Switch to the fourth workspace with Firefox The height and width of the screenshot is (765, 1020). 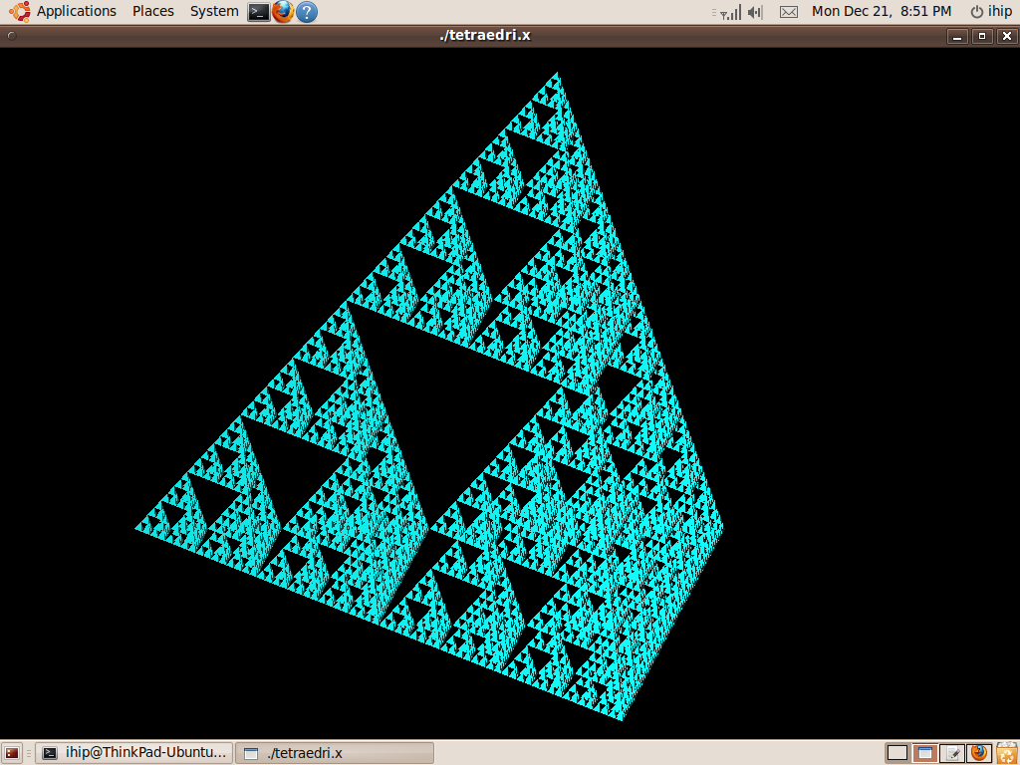(978, 753)
